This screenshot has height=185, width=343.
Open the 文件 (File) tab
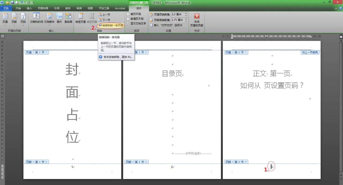(6, 8)
